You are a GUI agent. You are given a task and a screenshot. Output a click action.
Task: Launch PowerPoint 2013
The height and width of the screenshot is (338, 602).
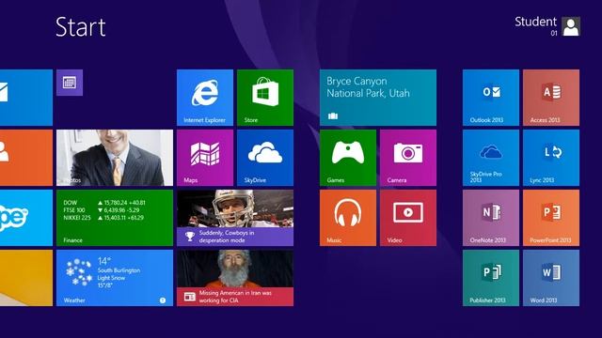551,218
